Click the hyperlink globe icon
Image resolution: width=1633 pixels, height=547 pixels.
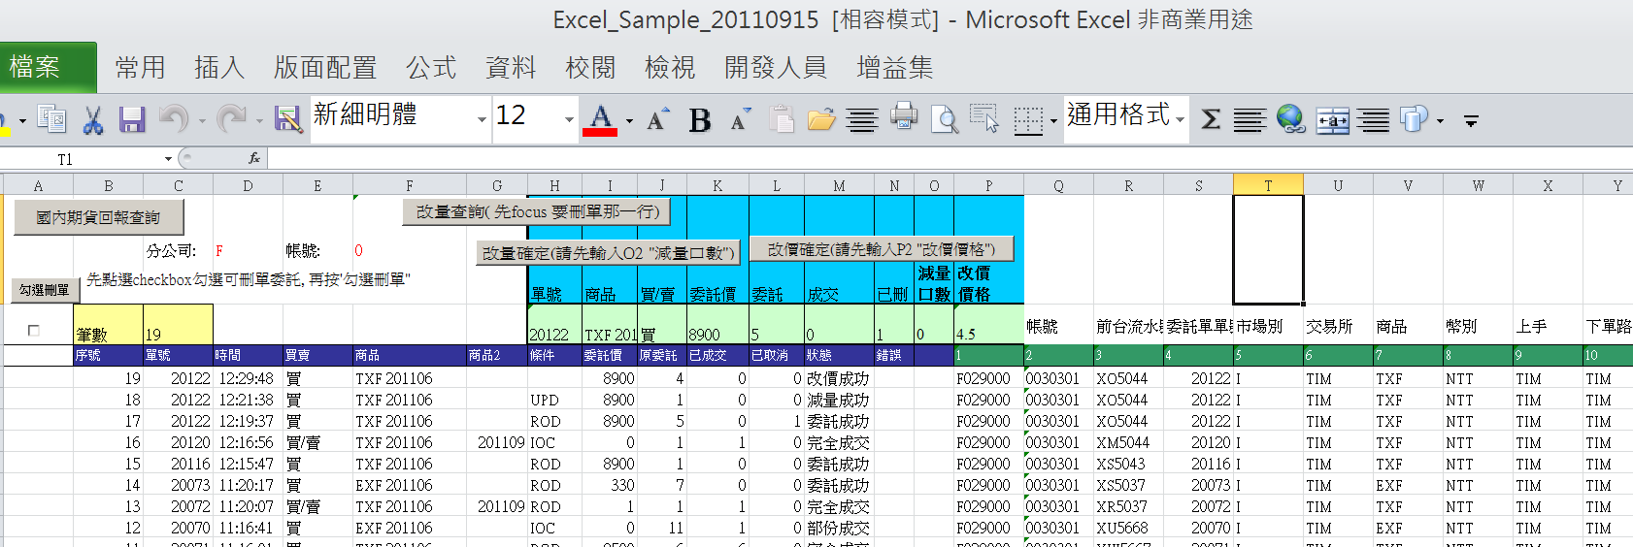pos(1290,119)
